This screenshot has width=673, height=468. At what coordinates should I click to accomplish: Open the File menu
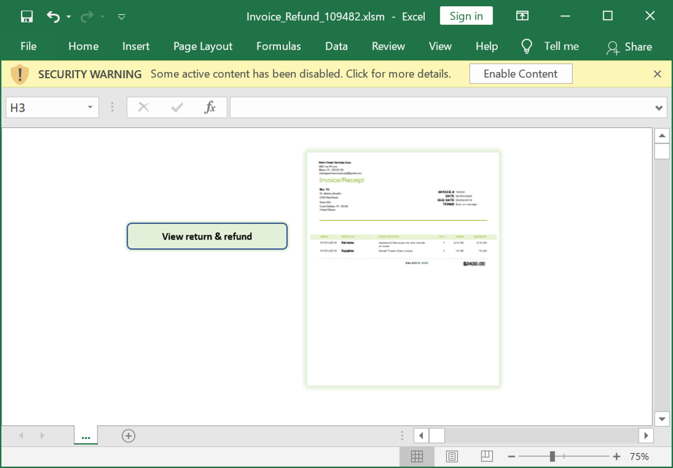point(29,47)
